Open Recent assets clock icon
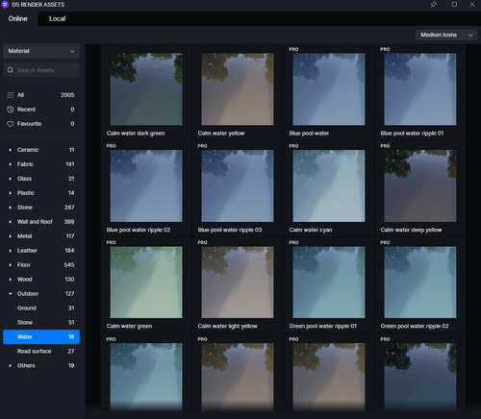 click(x=11, y=110)
